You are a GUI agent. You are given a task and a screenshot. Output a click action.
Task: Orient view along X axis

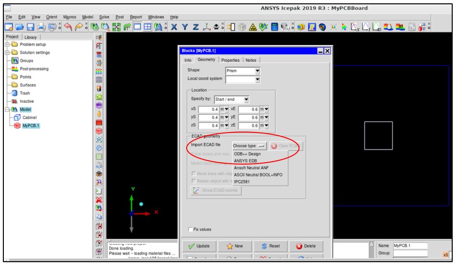point(174,27)
